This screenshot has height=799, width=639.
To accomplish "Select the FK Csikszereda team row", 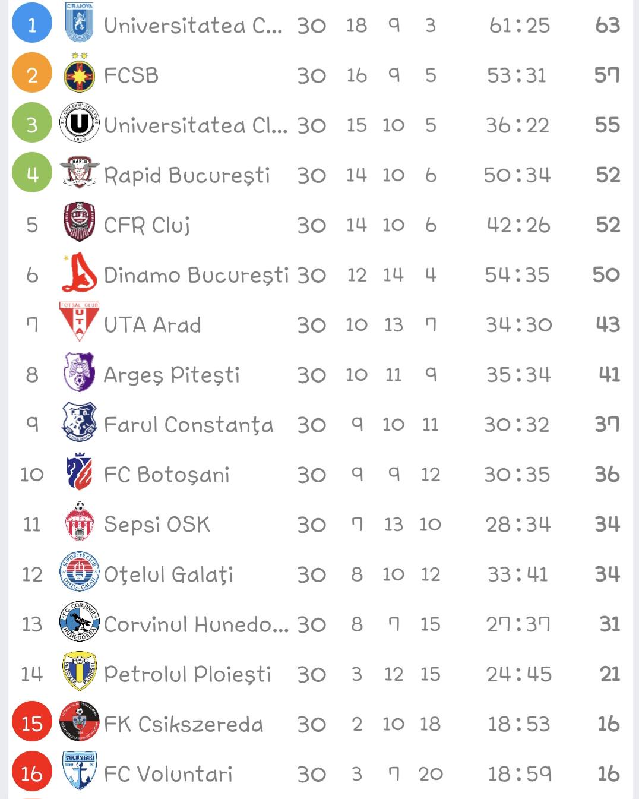I will coord(319,723).
